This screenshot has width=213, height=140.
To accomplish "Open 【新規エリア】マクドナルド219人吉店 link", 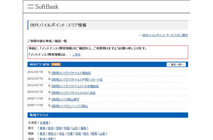I will point(73,93).
